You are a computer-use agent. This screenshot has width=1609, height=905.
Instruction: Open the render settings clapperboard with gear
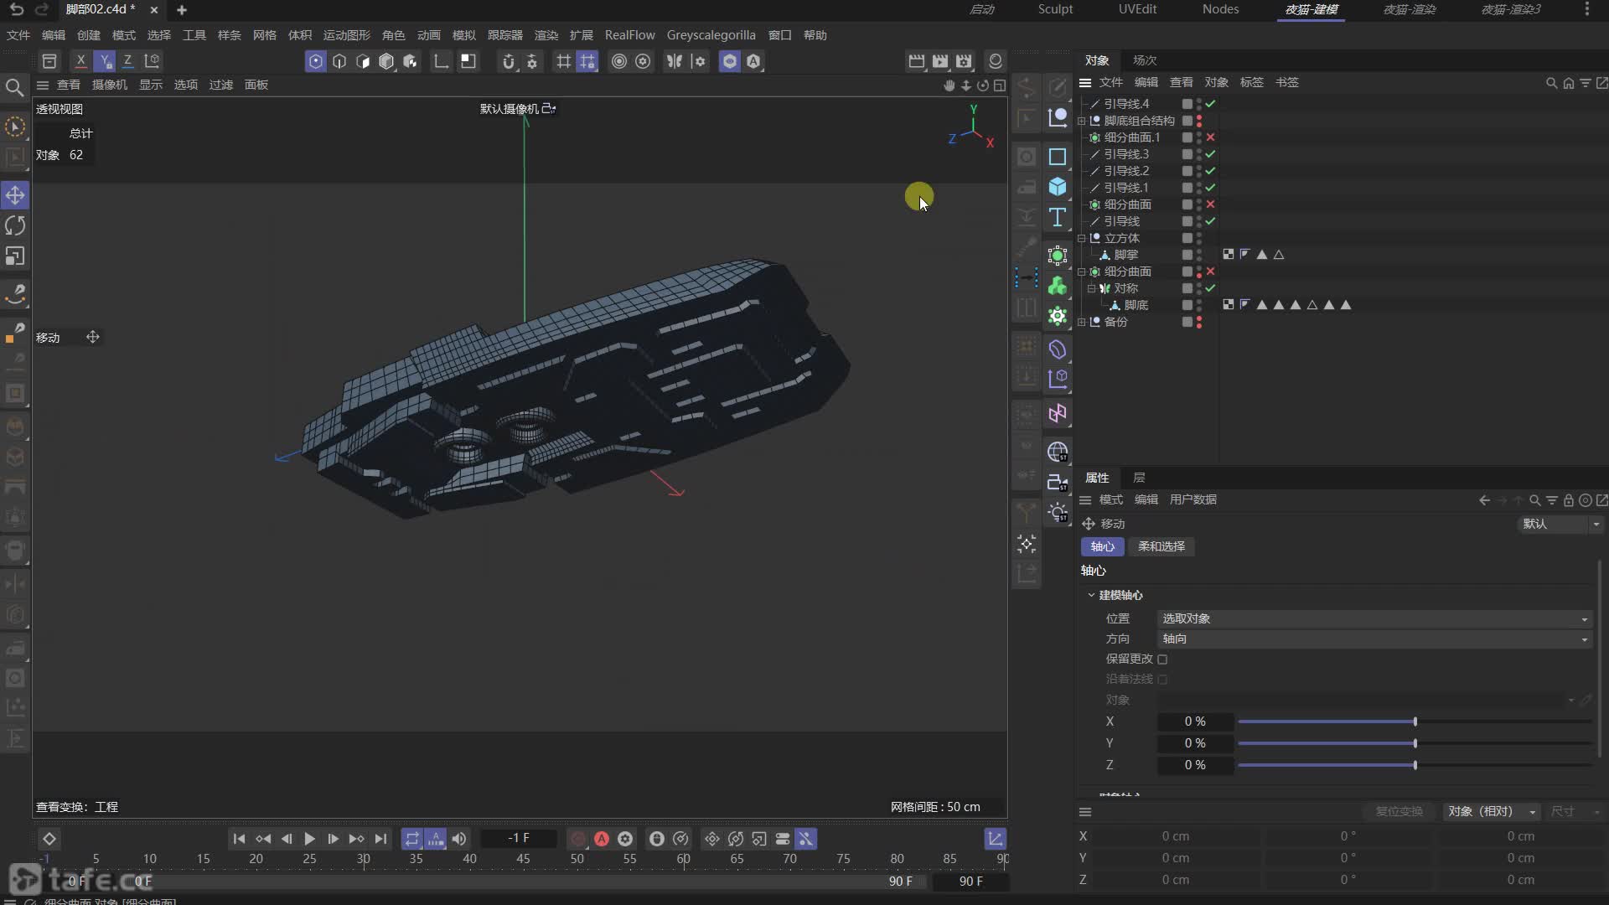tap(964, 61)
